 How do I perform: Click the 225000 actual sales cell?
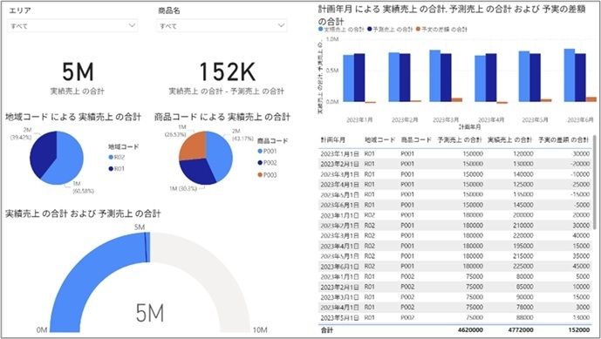tap(523, 266)
